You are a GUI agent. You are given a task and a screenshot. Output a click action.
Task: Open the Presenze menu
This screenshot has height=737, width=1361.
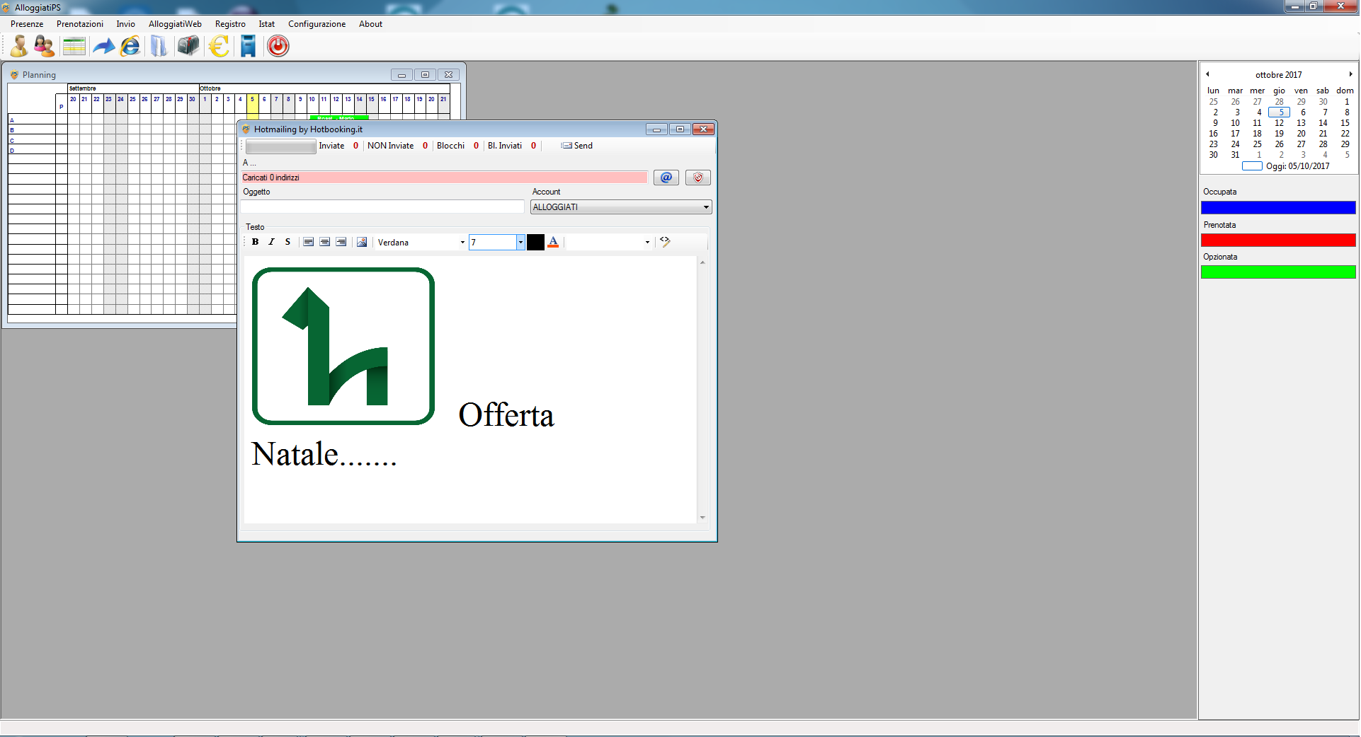tap(27, 24)
